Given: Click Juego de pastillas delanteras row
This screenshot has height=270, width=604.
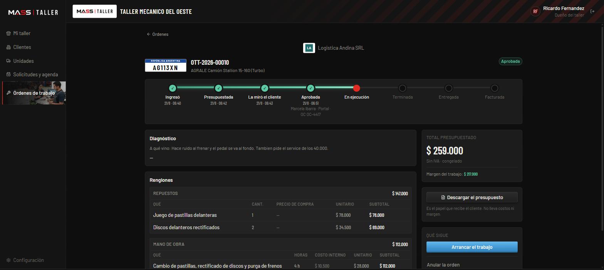Looking at the screenshot, I should (280, 215).
